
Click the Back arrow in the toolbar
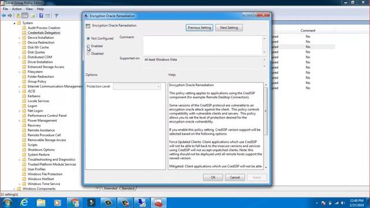click(x=4, y=16)
